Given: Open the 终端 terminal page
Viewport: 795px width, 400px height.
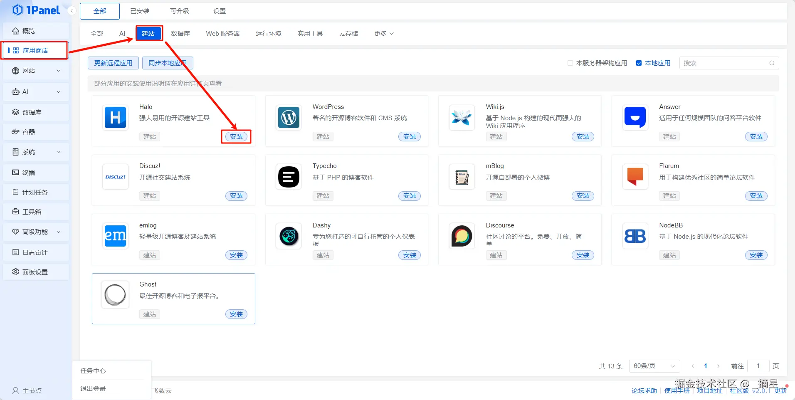Looking at the screenshot, I should 36,173.
